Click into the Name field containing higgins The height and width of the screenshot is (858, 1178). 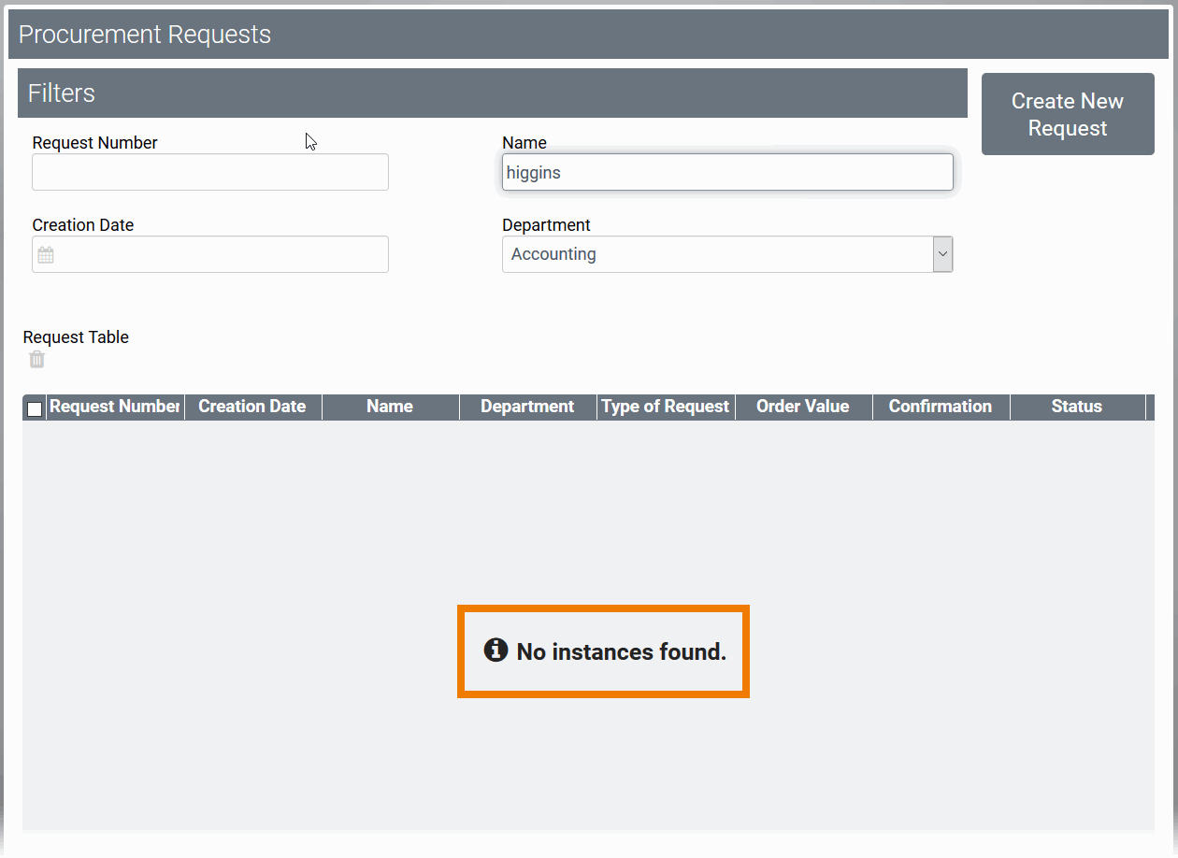(727, 173)
